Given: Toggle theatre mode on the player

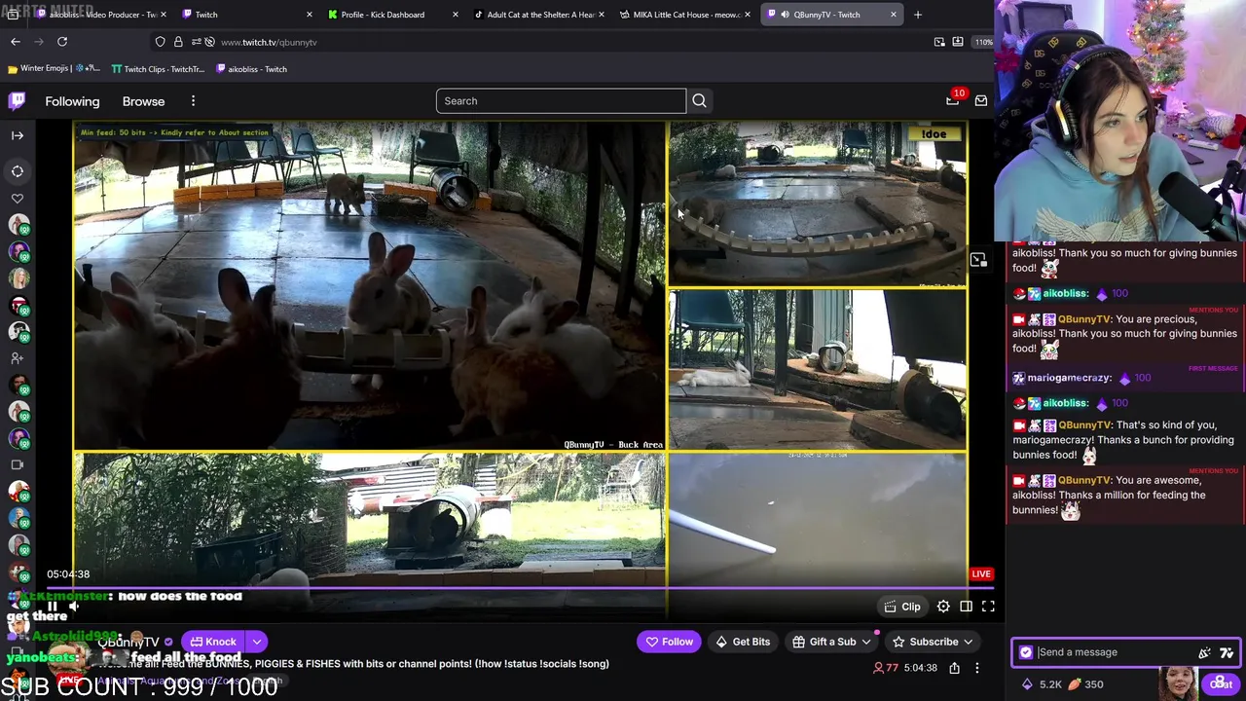Looking at the screenshot, I should [x=966, y=607].
